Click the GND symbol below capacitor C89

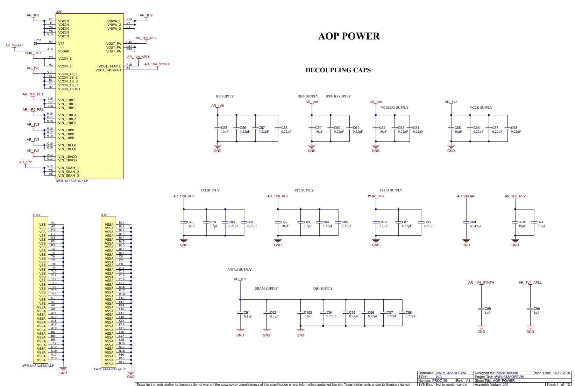click(481, 328)
